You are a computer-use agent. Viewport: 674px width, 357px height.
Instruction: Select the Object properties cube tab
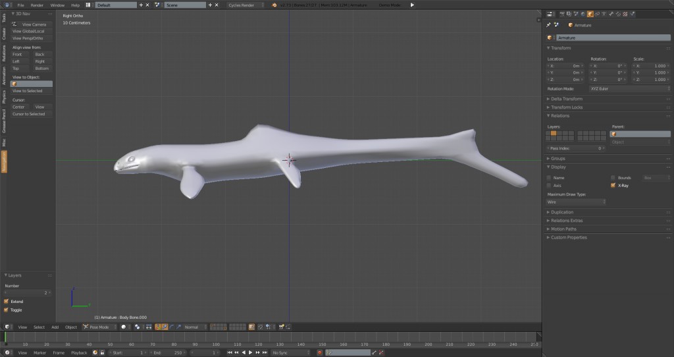coord(590,14)
